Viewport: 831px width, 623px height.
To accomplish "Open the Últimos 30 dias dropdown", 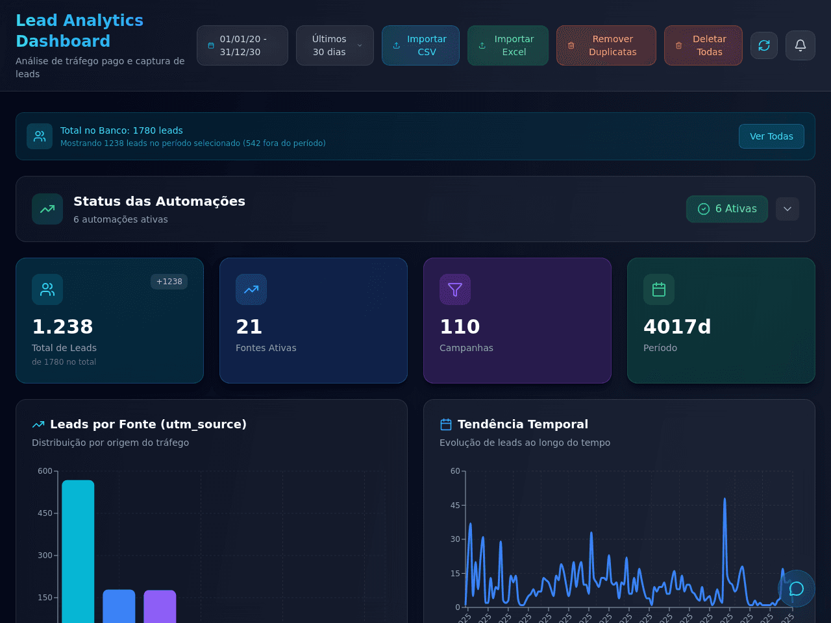I will pos(335,45).
